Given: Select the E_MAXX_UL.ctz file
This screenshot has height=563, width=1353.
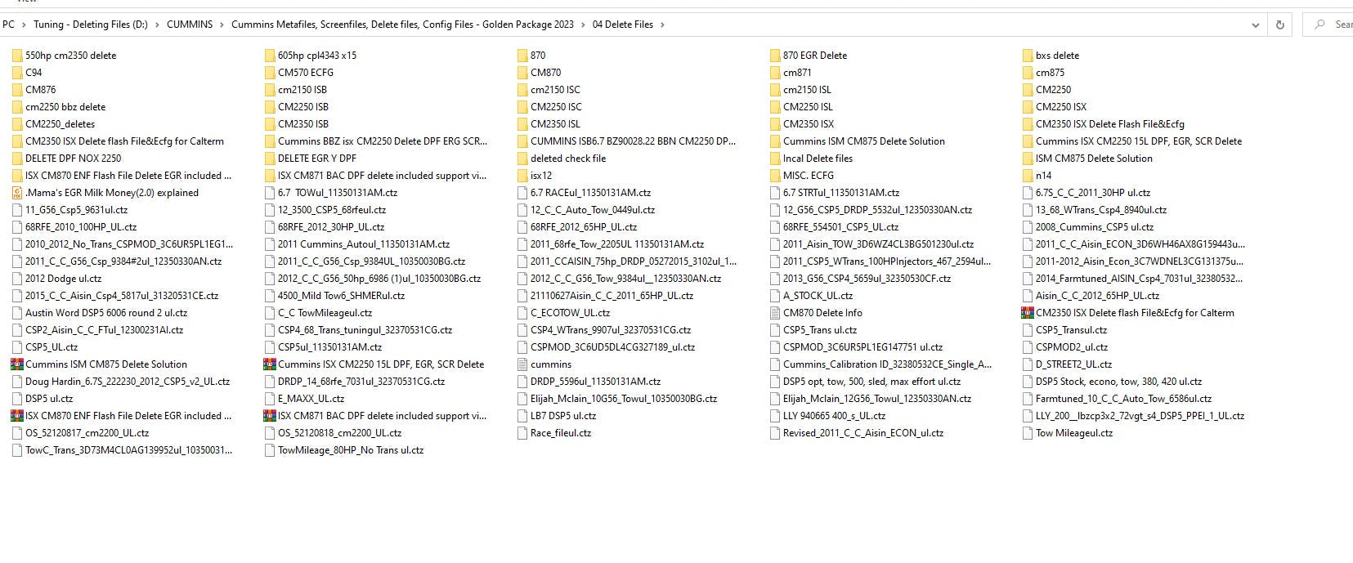Looking at the screenshot, I should click(x=311, y=399).
